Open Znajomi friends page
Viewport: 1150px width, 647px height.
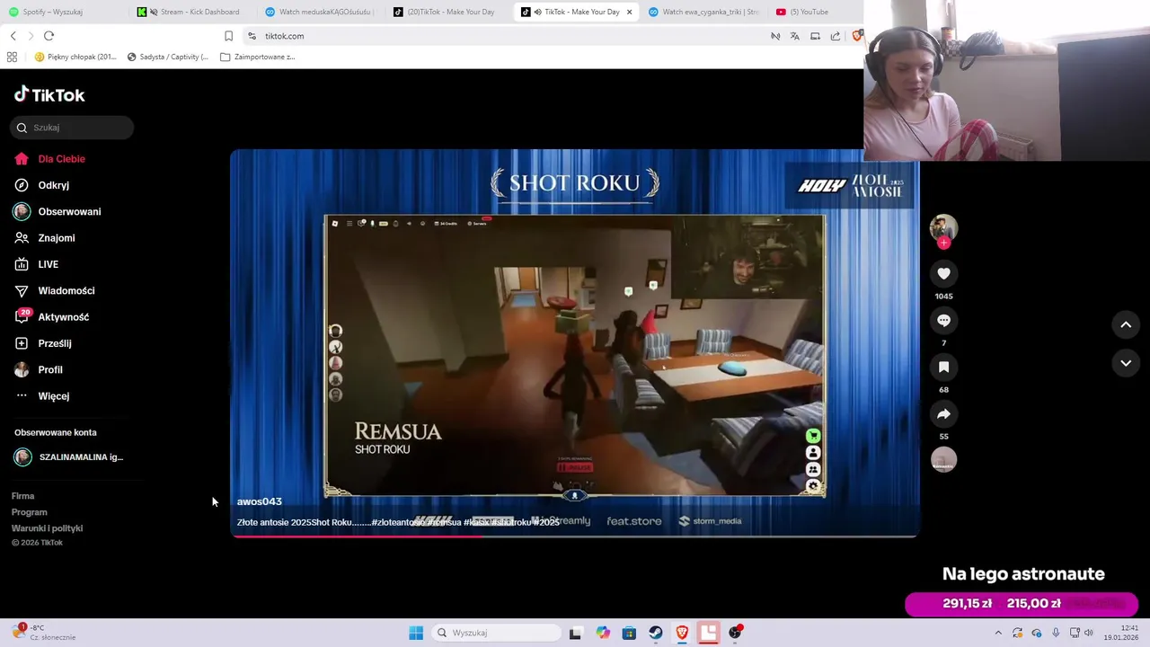coord(45,238)
